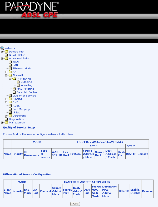Click the Management folder icon
This screenshot has height=207, width=158.
[x=6, y=123]
